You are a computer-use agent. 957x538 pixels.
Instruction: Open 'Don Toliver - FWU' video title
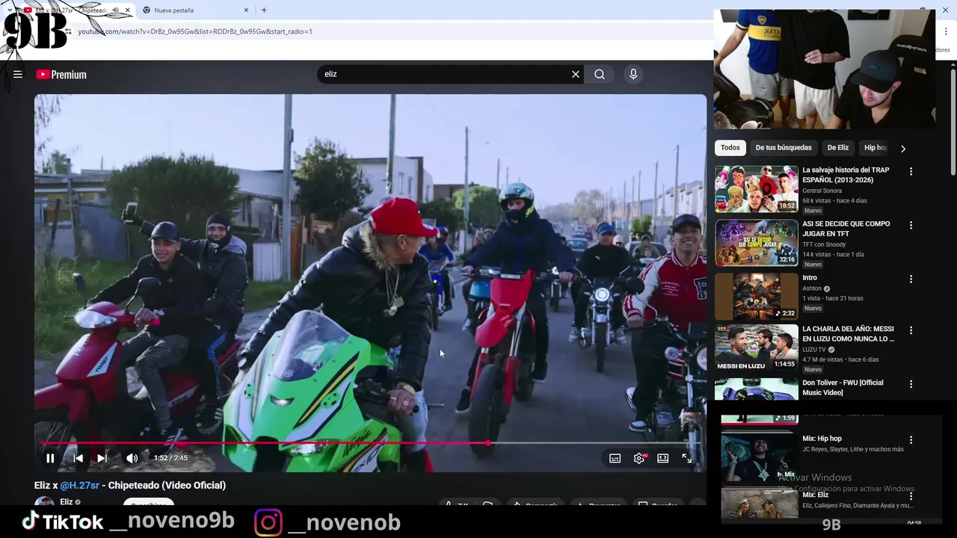point(843,387)
